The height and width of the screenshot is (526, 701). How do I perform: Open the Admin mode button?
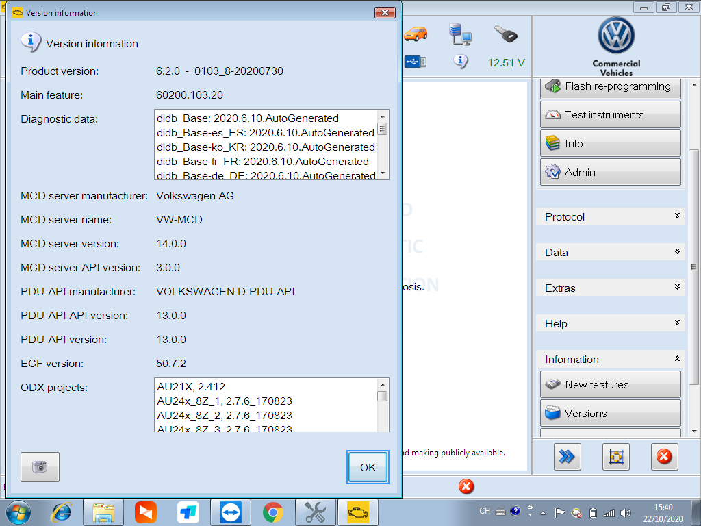pos(610,172)
